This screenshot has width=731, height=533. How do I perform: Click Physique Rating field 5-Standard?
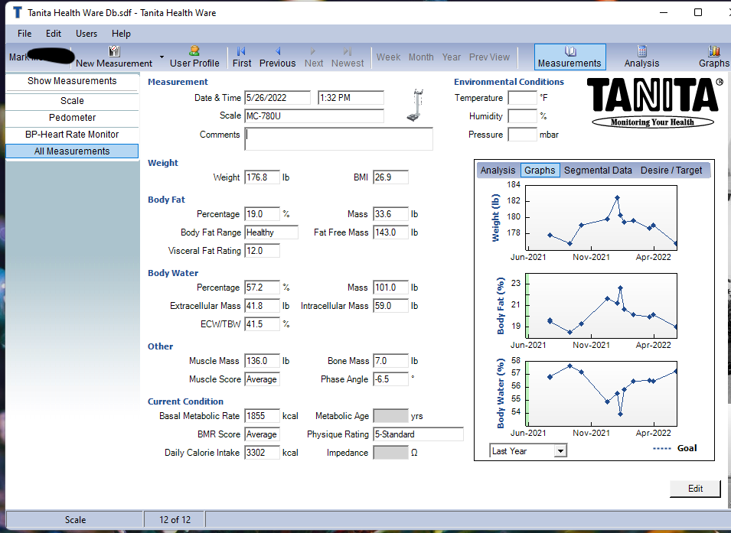click(x=418, y=434)
